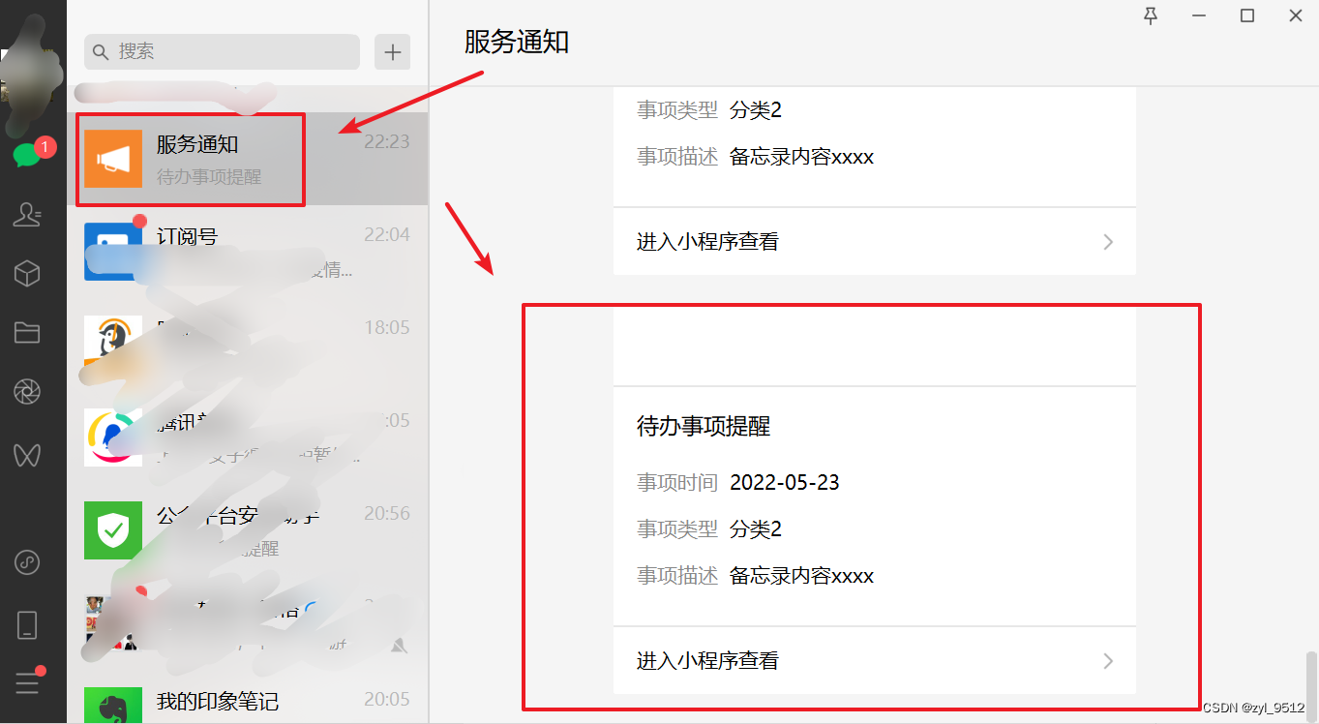Open the hamburger settings menu
The height and width of the screenshot is (724, 1319).
27,682
